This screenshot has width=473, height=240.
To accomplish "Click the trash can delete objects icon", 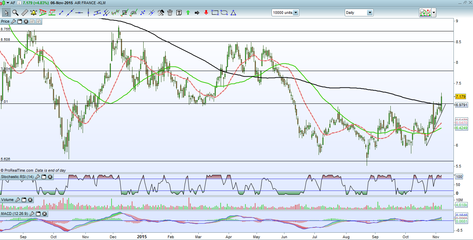I will 170,13.
